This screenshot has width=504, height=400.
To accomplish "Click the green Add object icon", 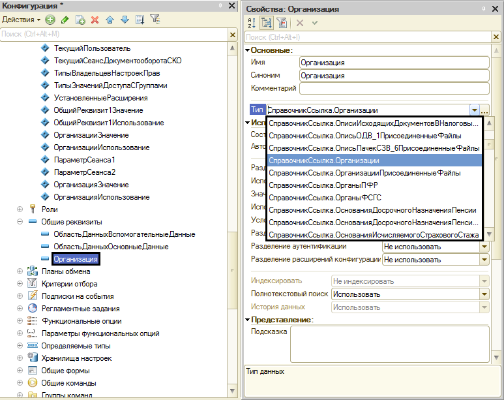I will [50, 20].
